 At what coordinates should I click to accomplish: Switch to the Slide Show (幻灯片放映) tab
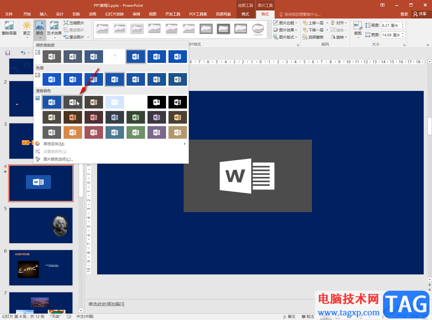114,14
